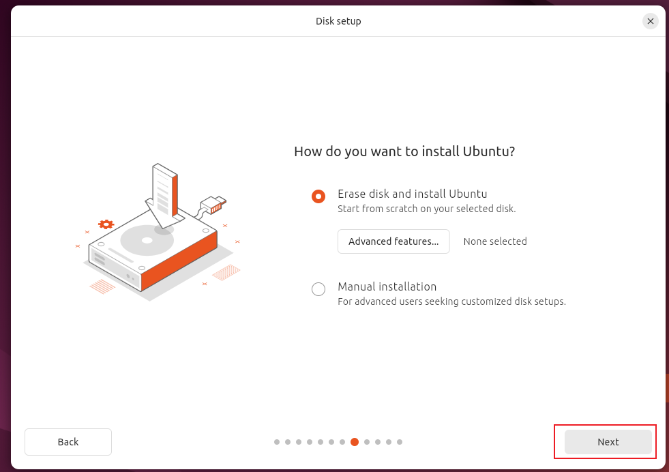Click the "None selected" status text
669x472 pixels.
(495, 241)
